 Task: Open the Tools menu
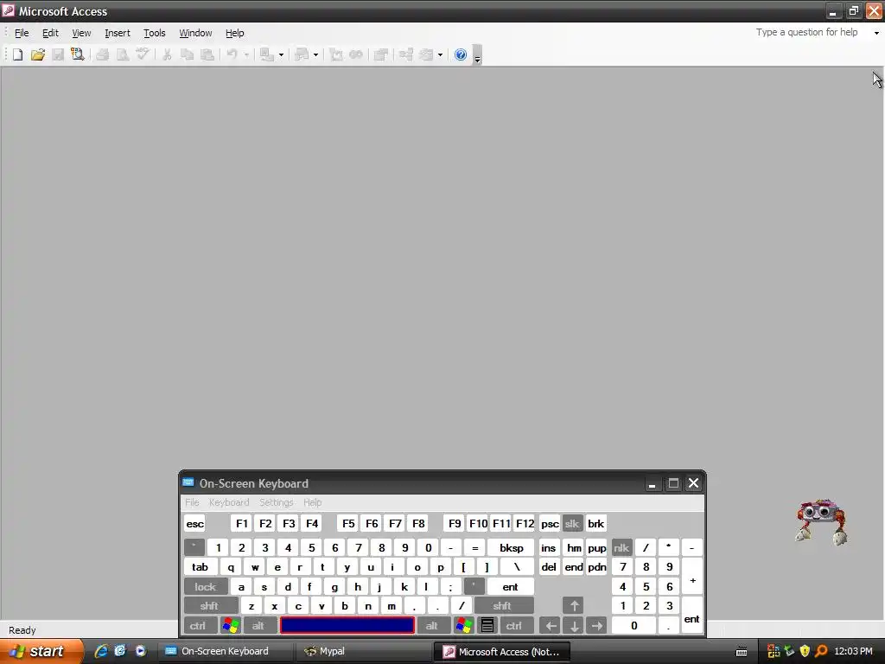point(154,33)
